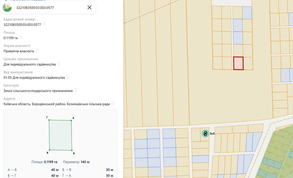Clear search with the X button

pos(89,8)
